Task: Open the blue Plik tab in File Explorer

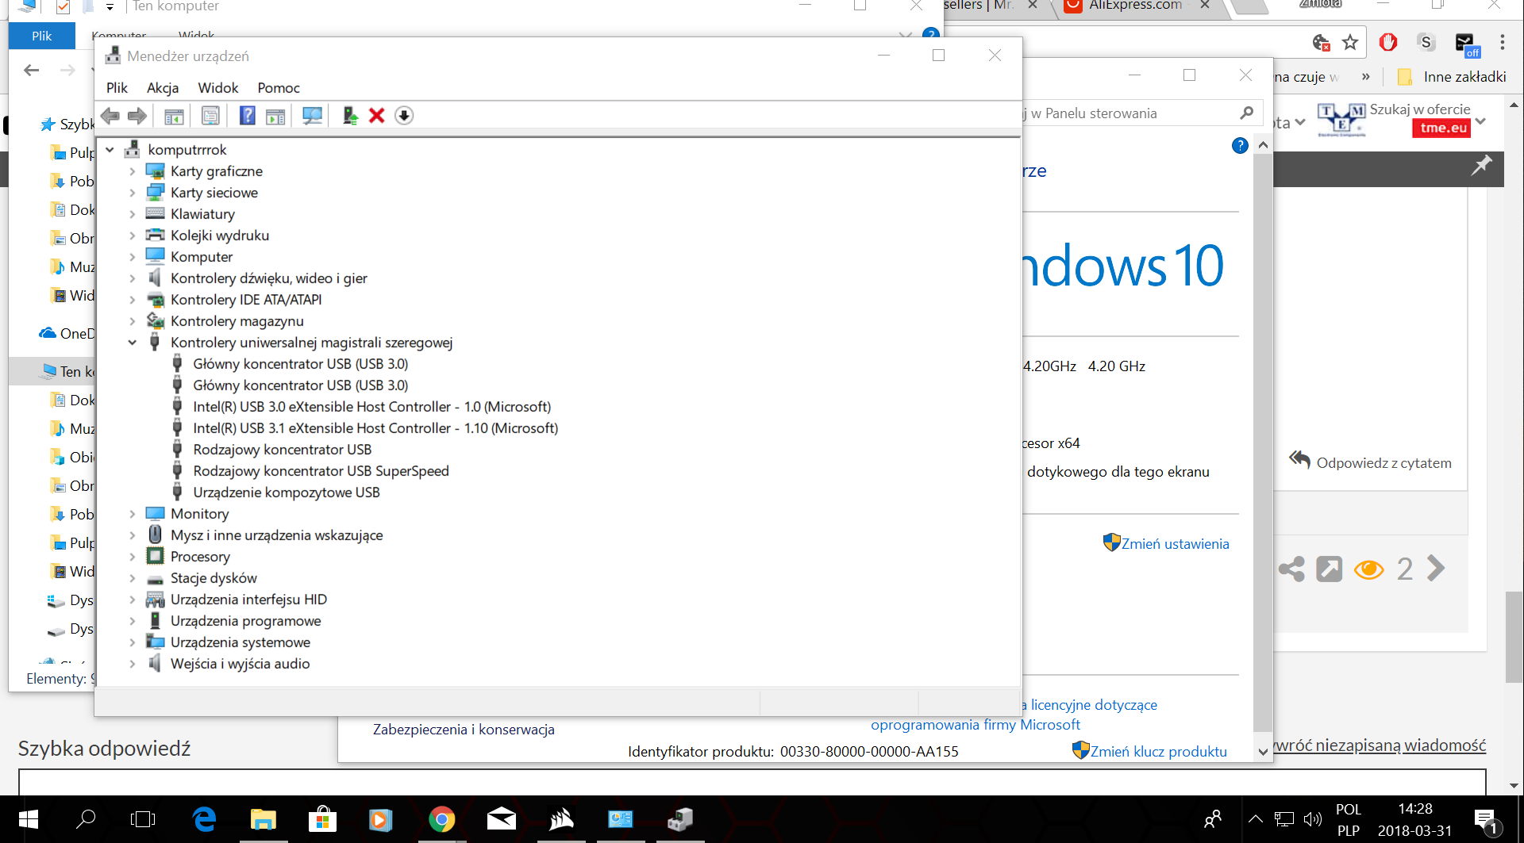Action: tap(42, 36)
